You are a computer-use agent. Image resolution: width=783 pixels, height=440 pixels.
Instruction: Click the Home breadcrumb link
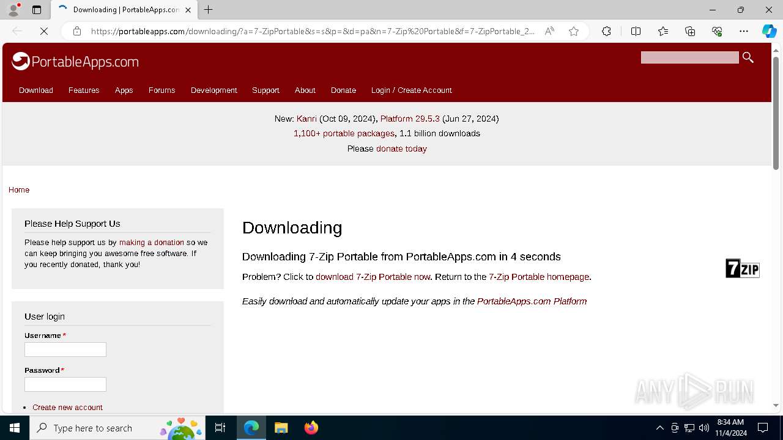(19, 190)
